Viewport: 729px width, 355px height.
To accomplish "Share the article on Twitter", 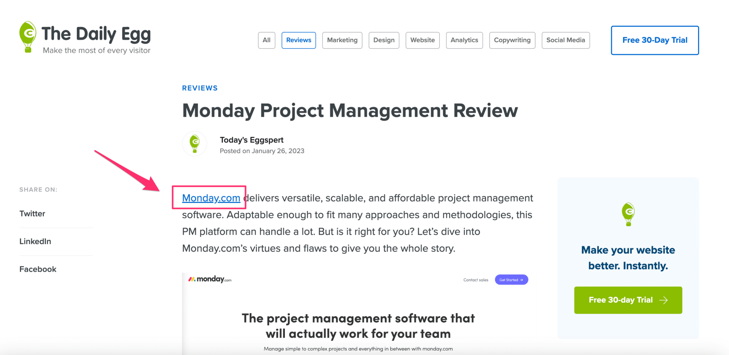I will coord(32,214).
